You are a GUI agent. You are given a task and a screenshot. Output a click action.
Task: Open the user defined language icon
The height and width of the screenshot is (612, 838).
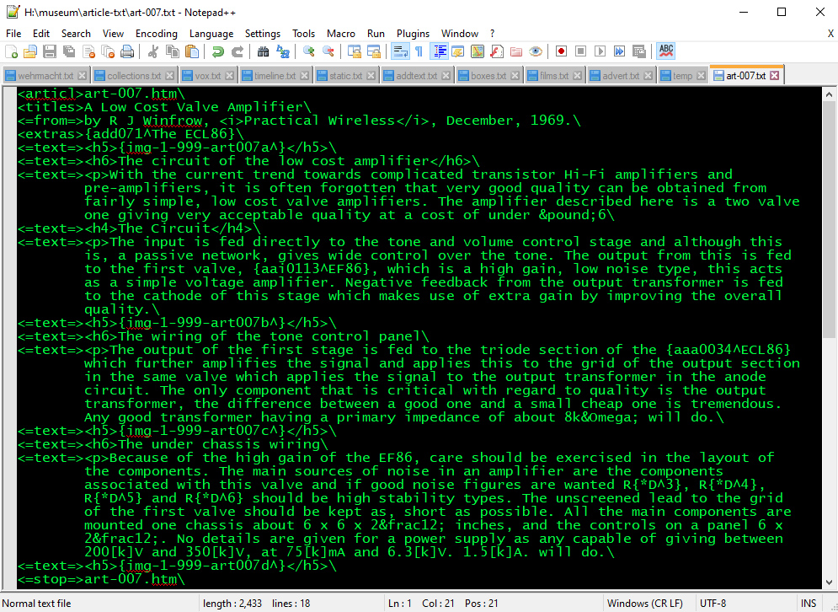pos(458,51)
